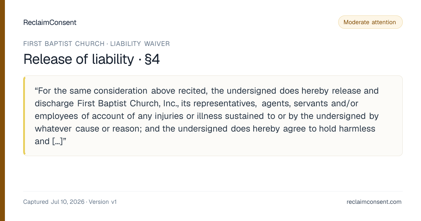
Task: Click the §4 section marker in heading
Action: [152, 59]
